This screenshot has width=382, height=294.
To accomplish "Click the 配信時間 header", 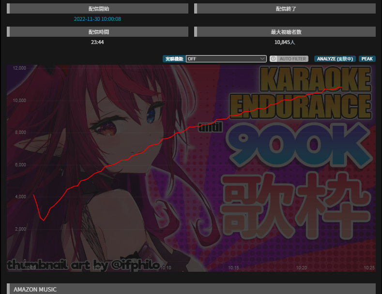I will point(97,31).
